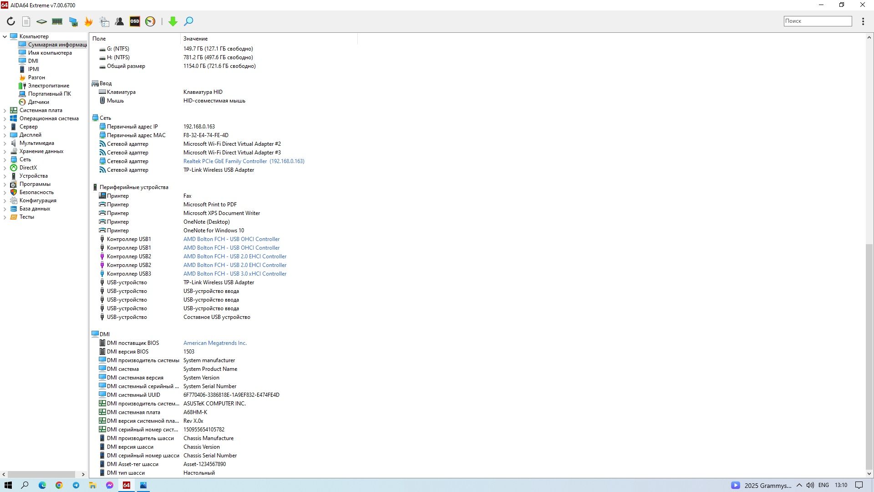Show hidden tray icons chevron
The width and height of the screenshot is (874, 492).
pos(799,485)
